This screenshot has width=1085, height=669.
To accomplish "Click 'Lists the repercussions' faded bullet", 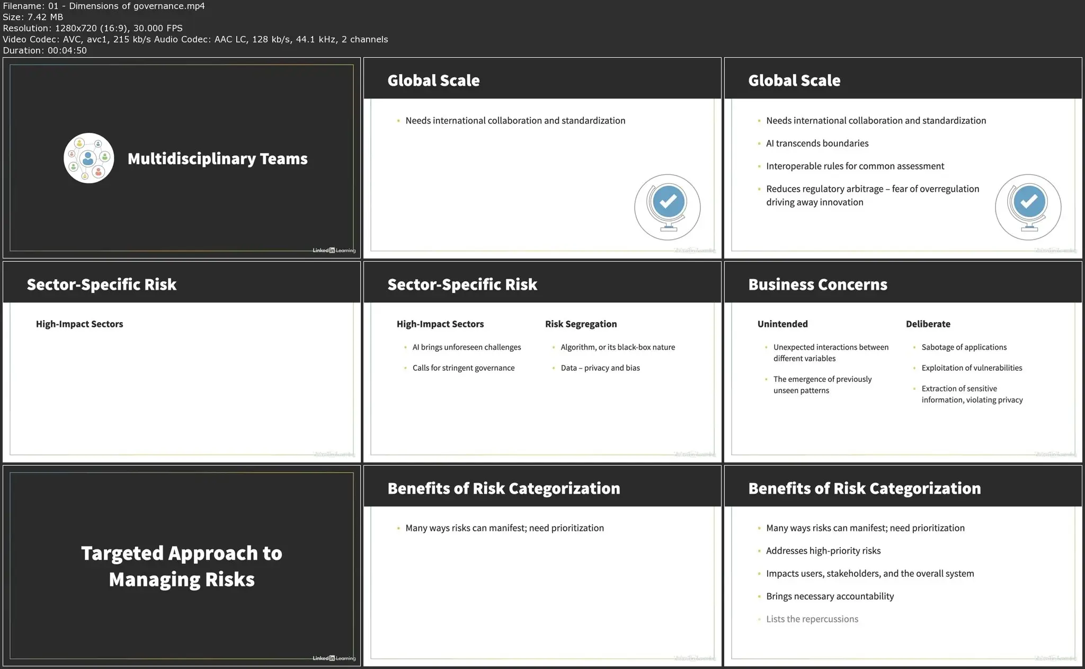I will pyautogui.click(x=812, y=619).
